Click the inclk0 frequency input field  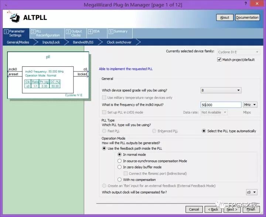(221, 105)
